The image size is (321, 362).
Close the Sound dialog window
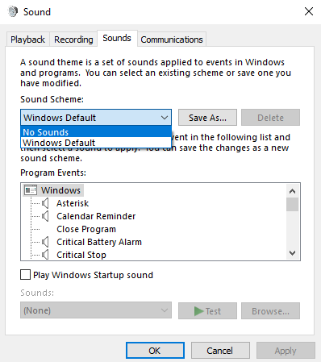(x=309, y=11)
